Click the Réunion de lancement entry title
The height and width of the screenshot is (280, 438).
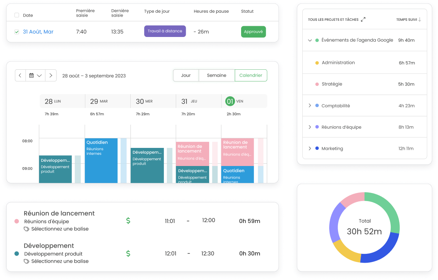click(x=59, y=213)
